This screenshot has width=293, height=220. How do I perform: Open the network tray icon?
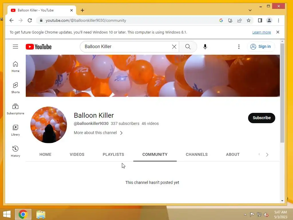259,215
